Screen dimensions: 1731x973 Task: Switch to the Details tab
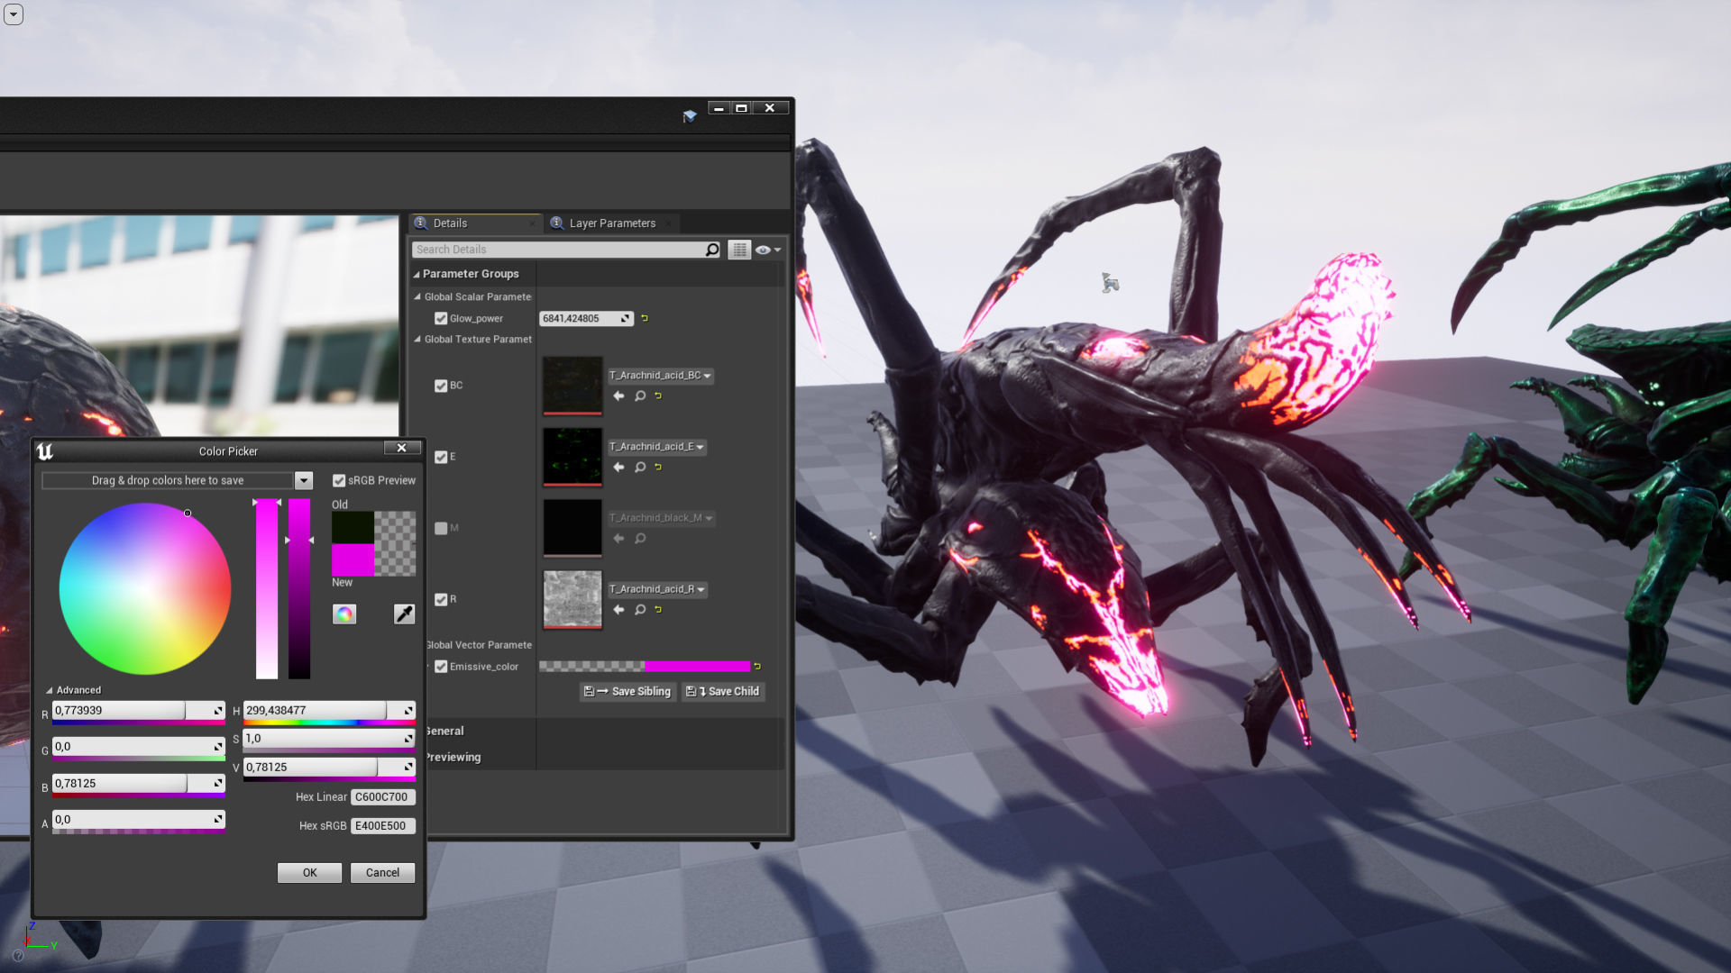coord(450,223)
